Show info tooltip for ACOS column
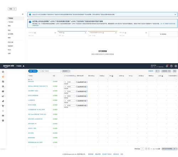178x157 pixels. click(x=162, y=76)
